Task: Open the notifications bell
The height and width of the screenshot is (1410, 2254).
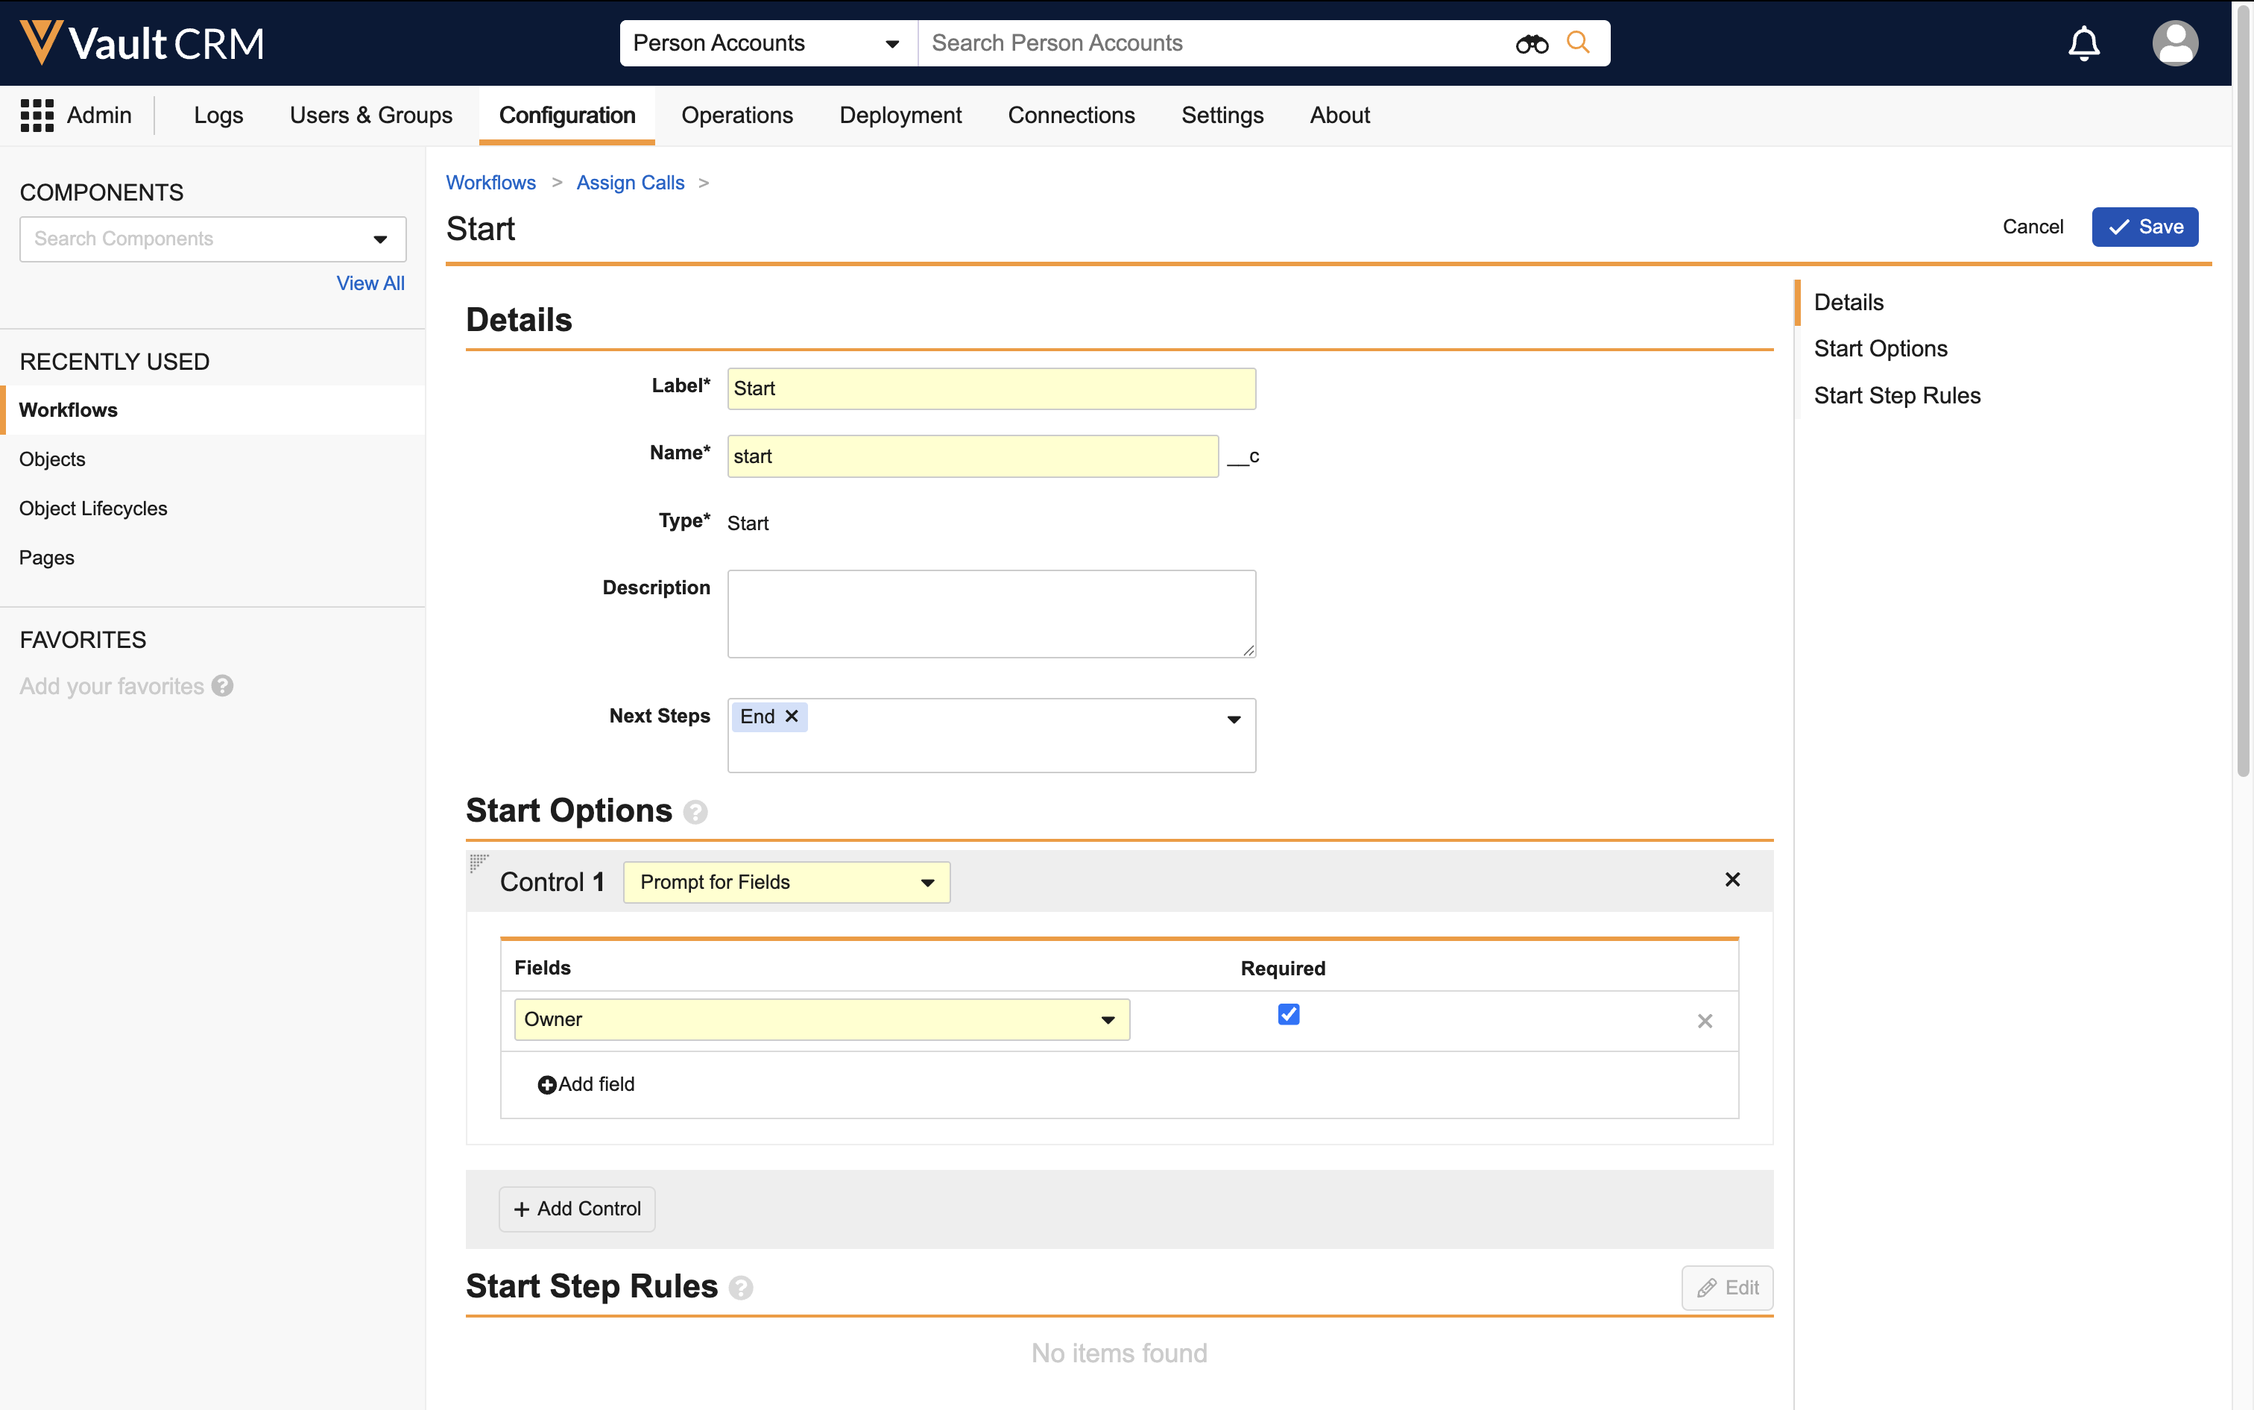Action: point(2083,43)
